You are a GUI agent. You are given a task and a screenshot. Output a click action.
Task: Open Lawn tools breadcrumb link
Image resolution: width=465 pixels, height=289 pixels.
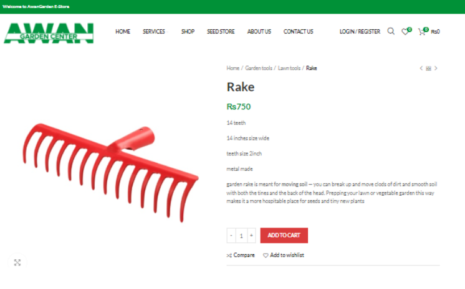[x=289, y=68]
